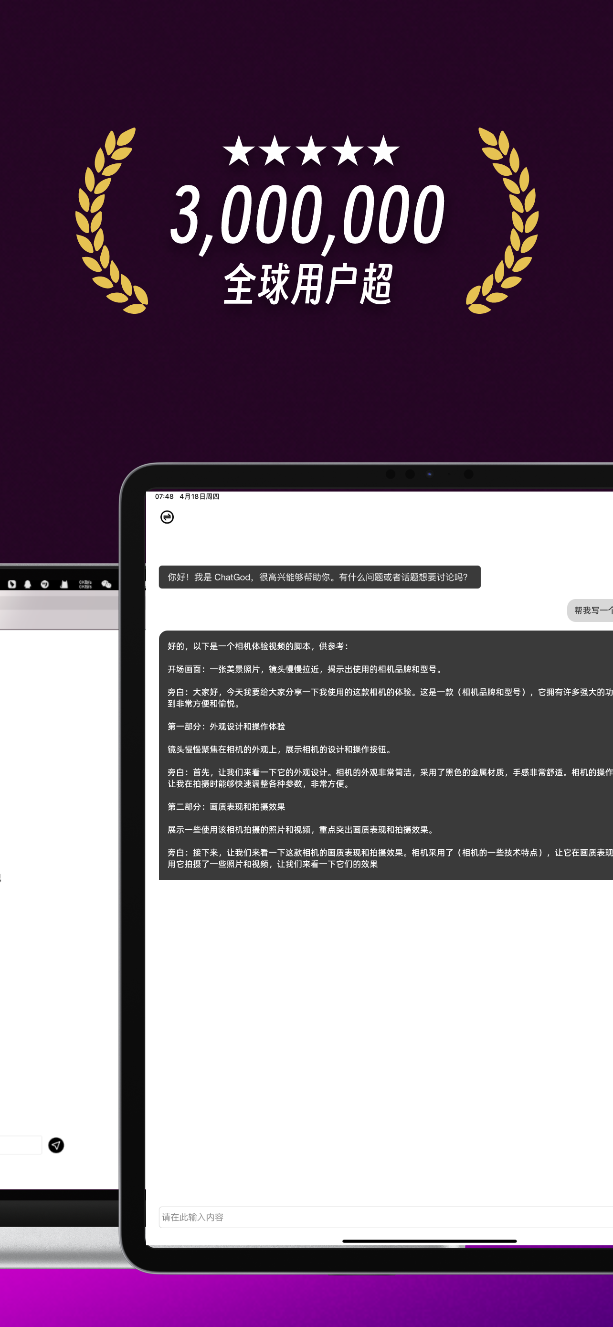Image resolution: width=613 pixels, height=1327 pixels.
Task: Click the line starting '开场画面:一张美景照片'
Action: 305,669
